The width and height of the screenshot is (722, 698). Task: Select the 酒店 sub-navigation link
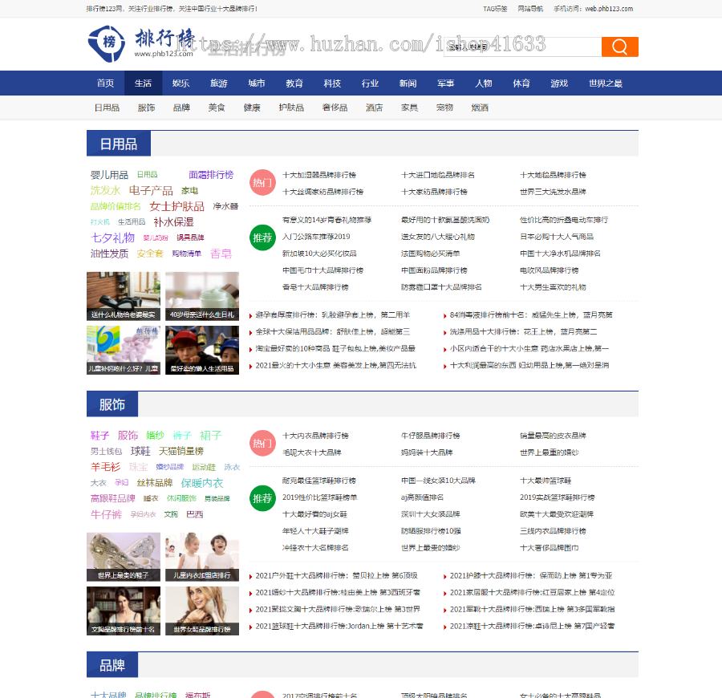375,108
